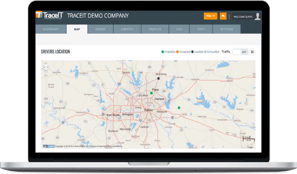
Task: Click the DeSoto city label
Action: pos(144,127)
